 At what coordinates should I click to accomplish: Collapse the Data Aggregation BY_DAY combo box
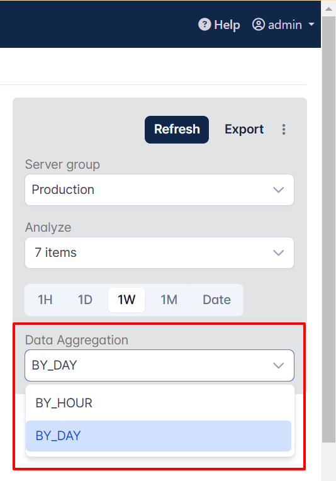pyautogui.click(x=159, y=365)
